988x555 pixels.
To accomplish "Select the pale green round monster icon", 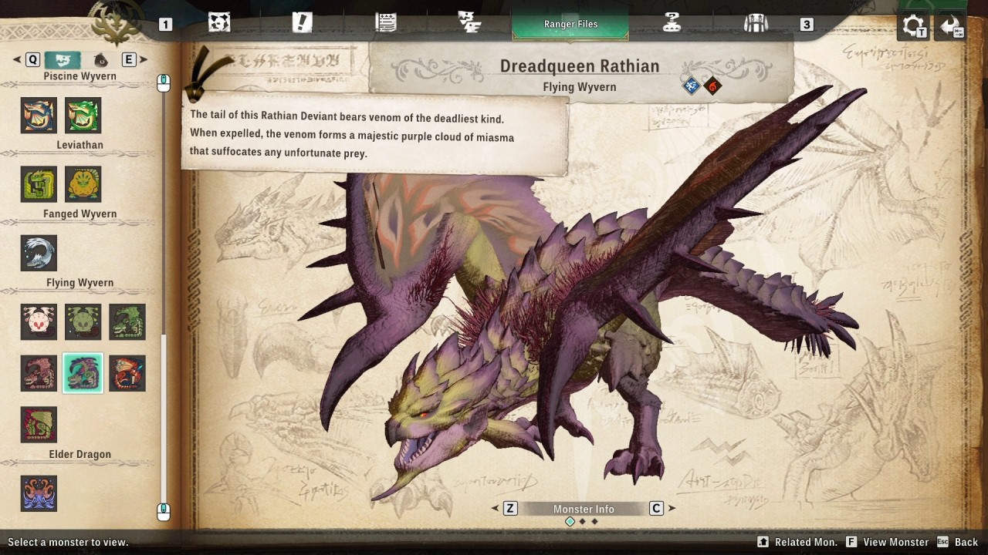I will click(83, 321).
